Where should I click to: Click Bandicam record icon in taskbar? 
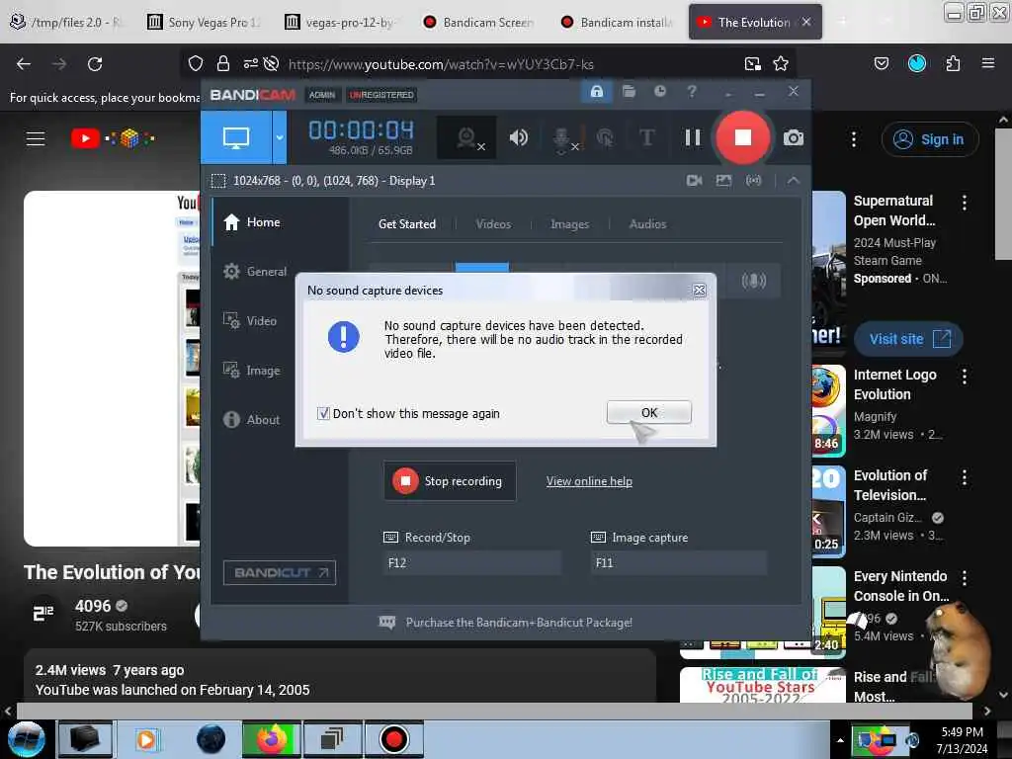[393, 739]
